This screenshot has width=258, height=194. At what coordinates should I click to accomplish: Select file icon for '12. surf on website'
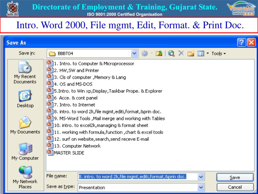[x=50, y=139]
